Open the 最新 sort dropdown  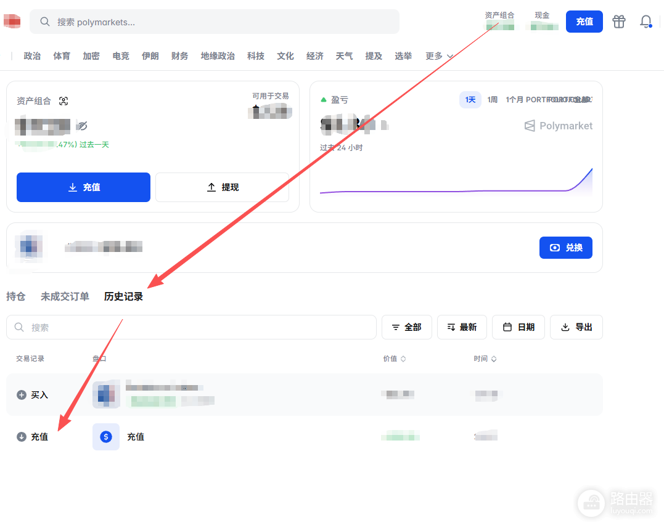click(x=462, y=327)
